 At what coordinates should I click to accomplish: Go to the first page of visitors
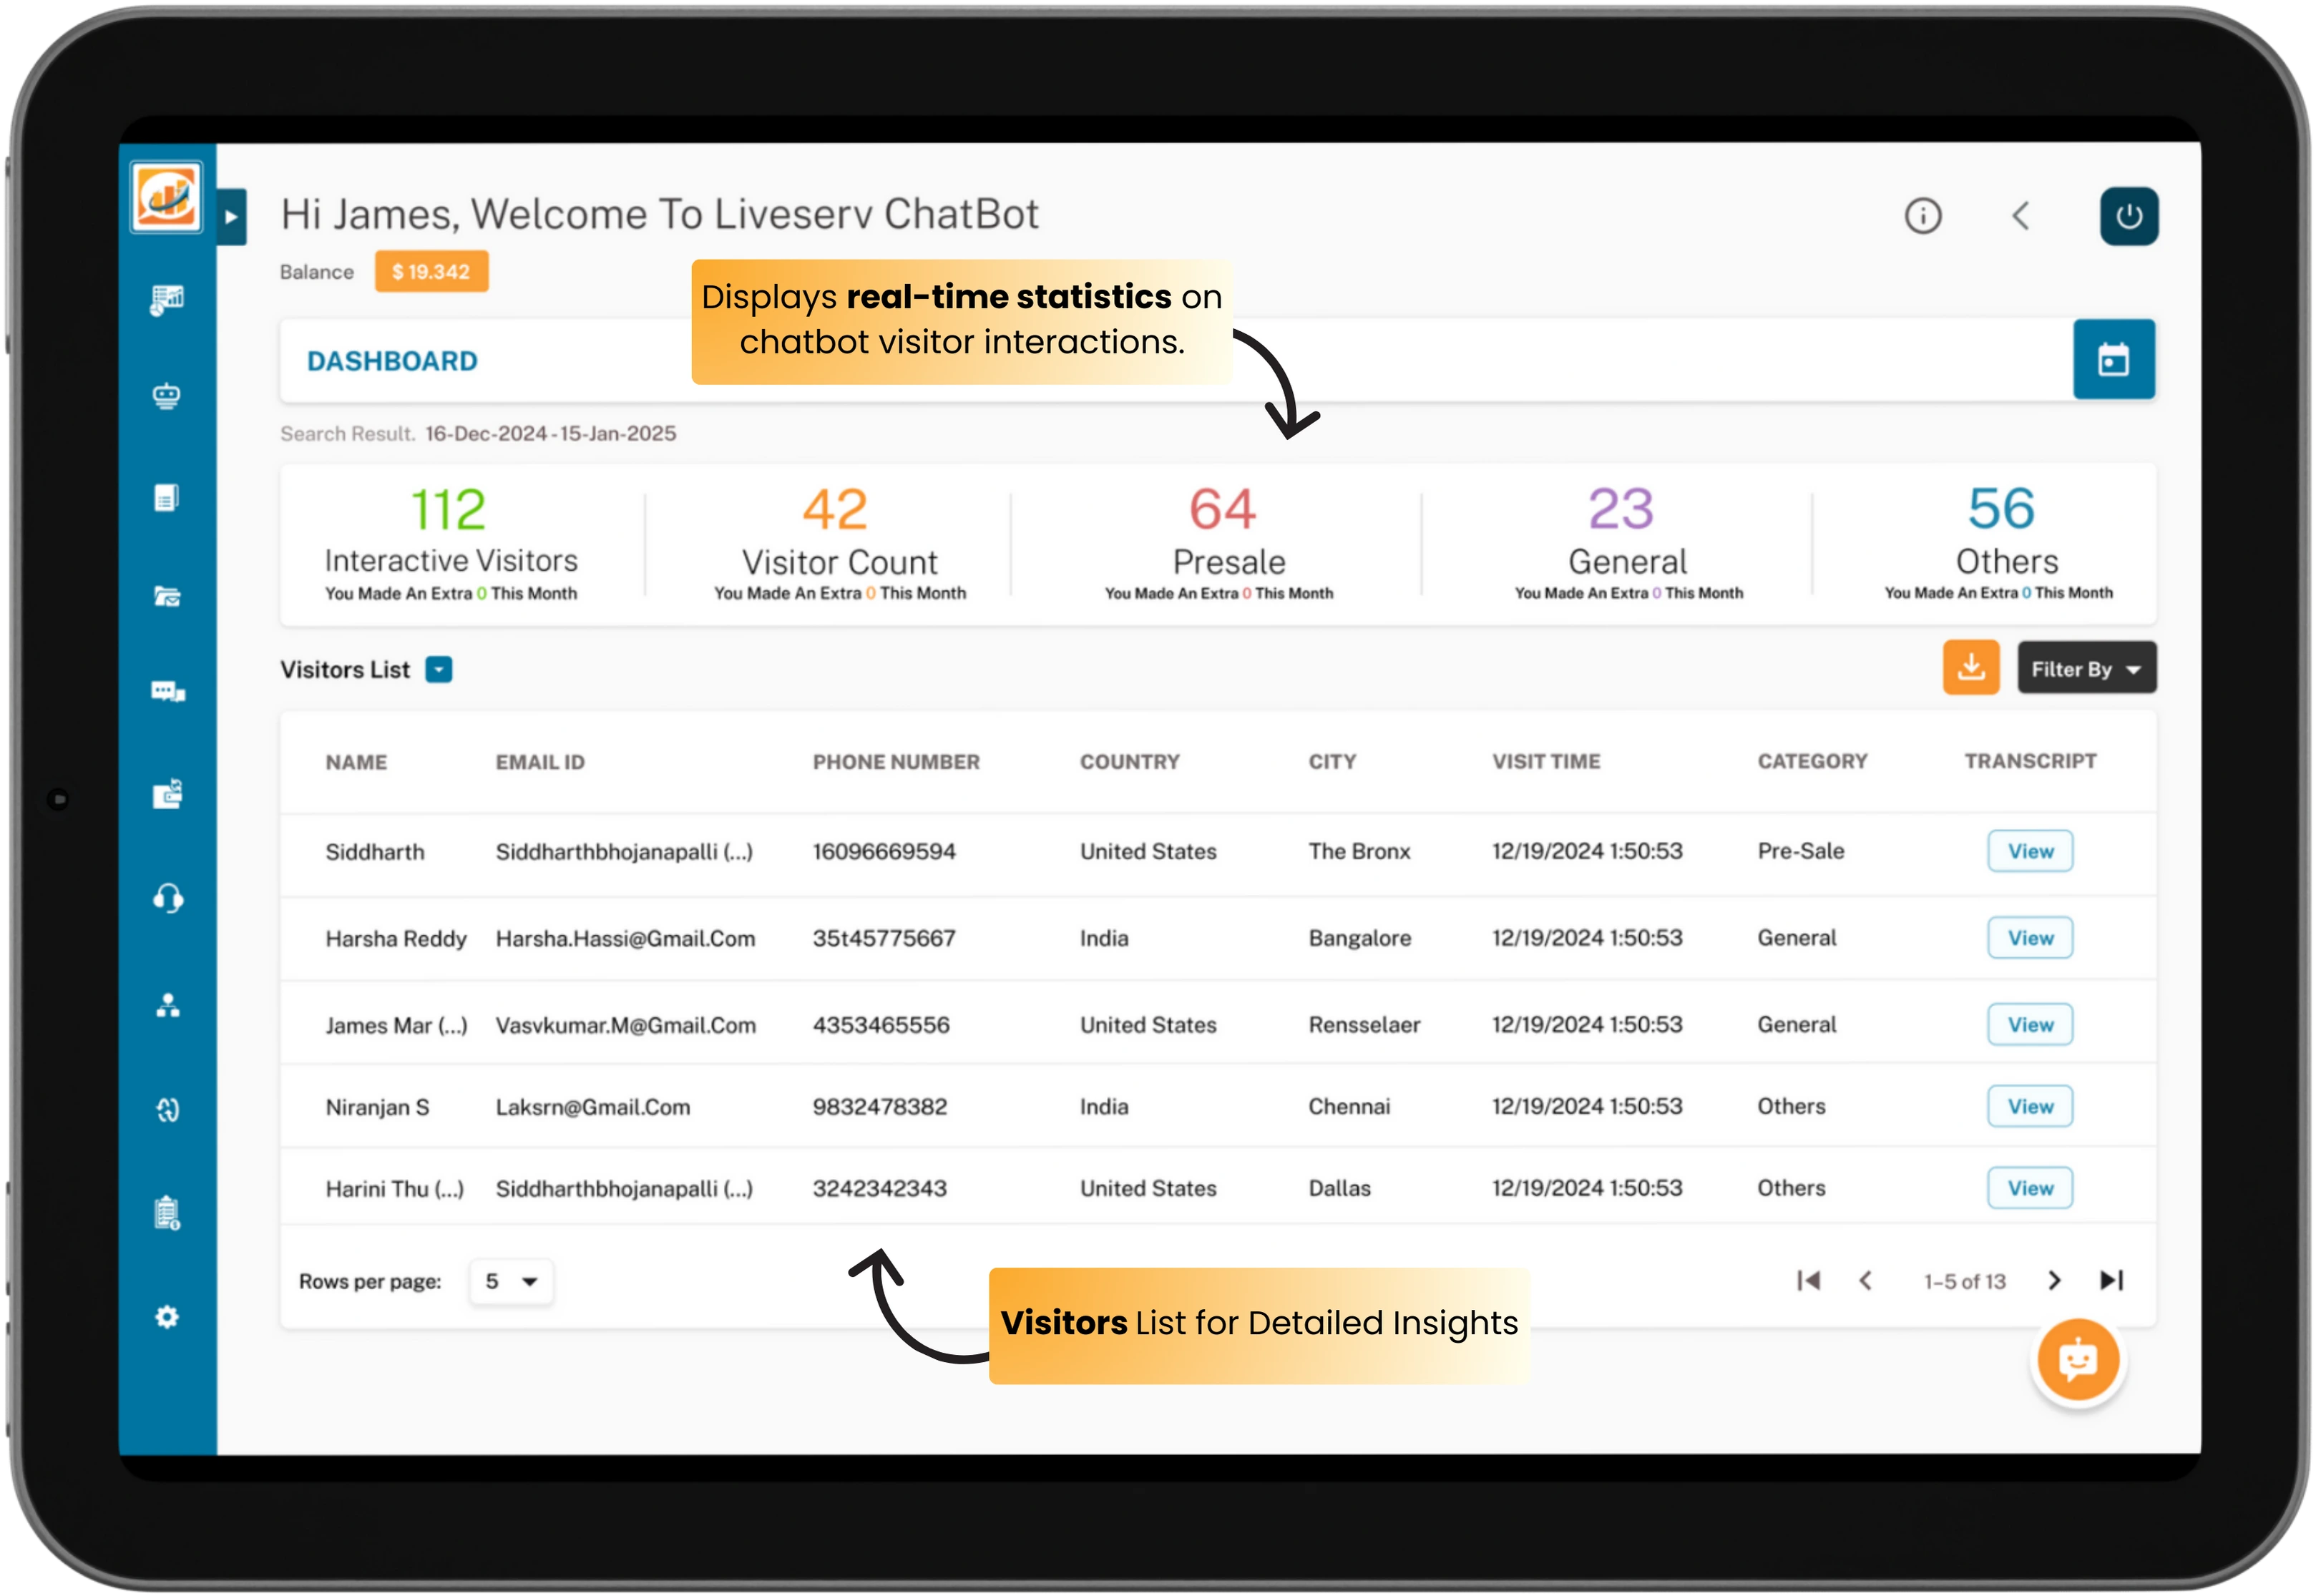point(1808,1280)
